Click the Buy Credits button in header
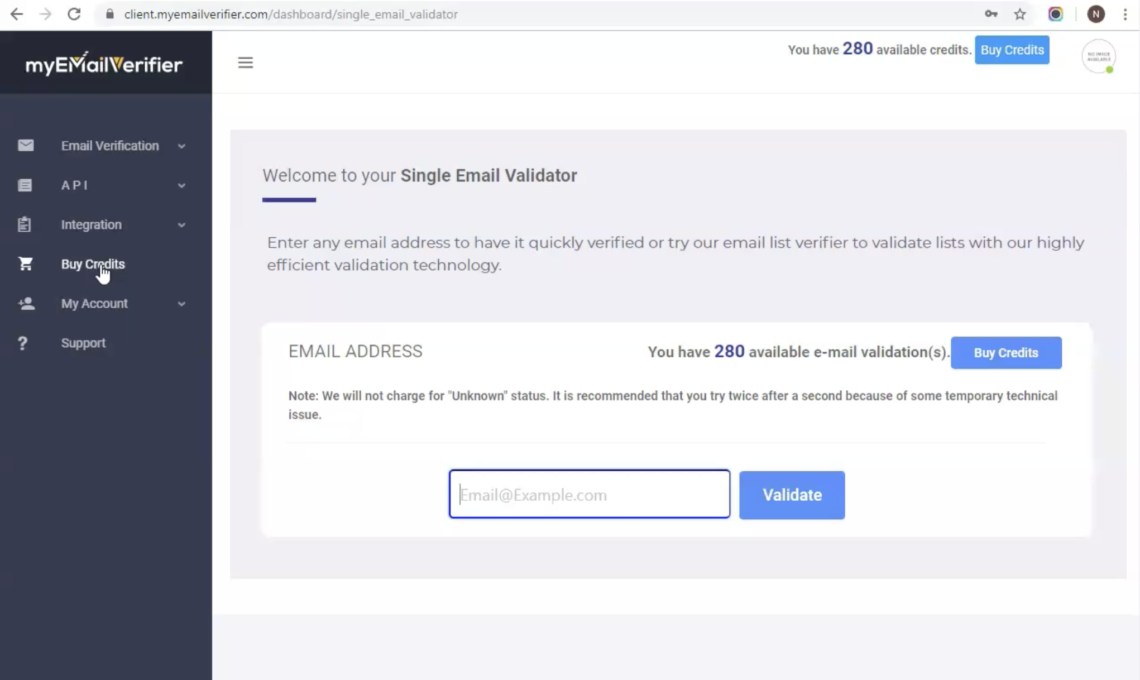This screenshot has width=1140, height=680. point(1012,50)
